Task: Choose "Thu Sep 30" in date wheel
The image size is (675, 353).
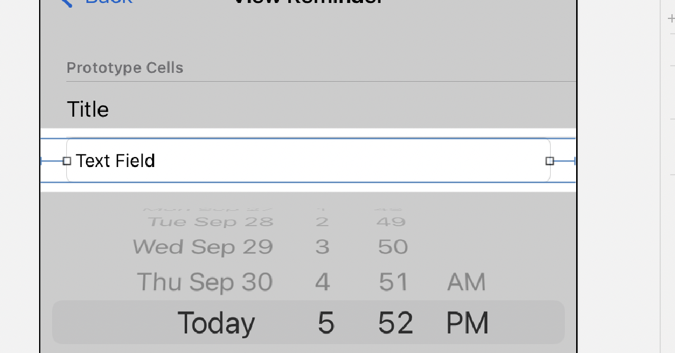Action: tap(205, 282)
